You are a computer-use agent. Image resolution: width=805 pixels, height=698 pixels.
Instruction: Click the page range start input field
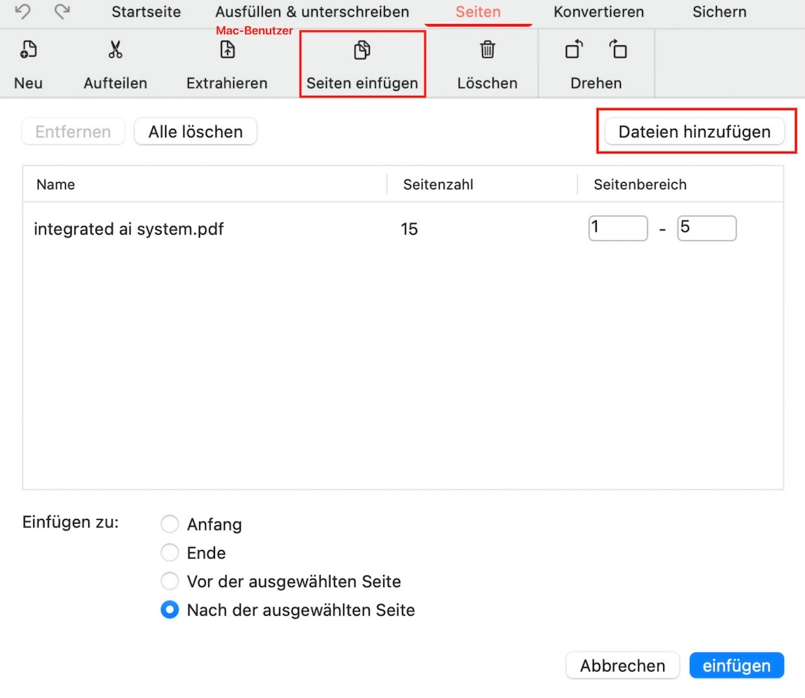(617, 228)
